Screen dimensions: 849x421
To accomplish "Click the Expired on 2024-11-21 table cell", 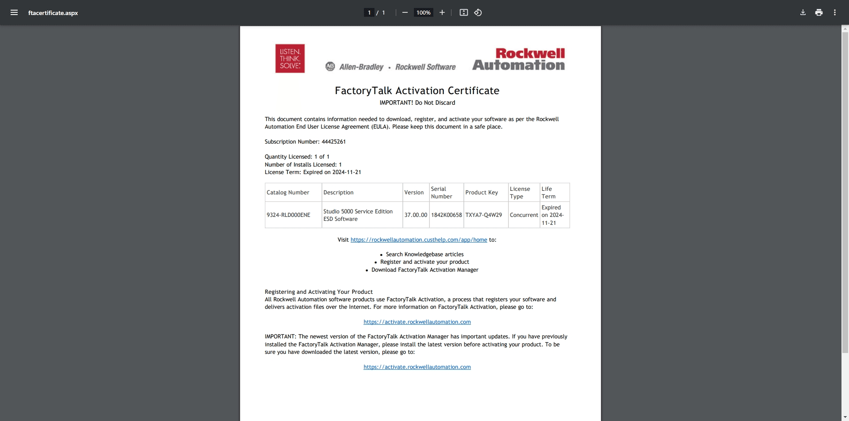I will coord(555,215).
